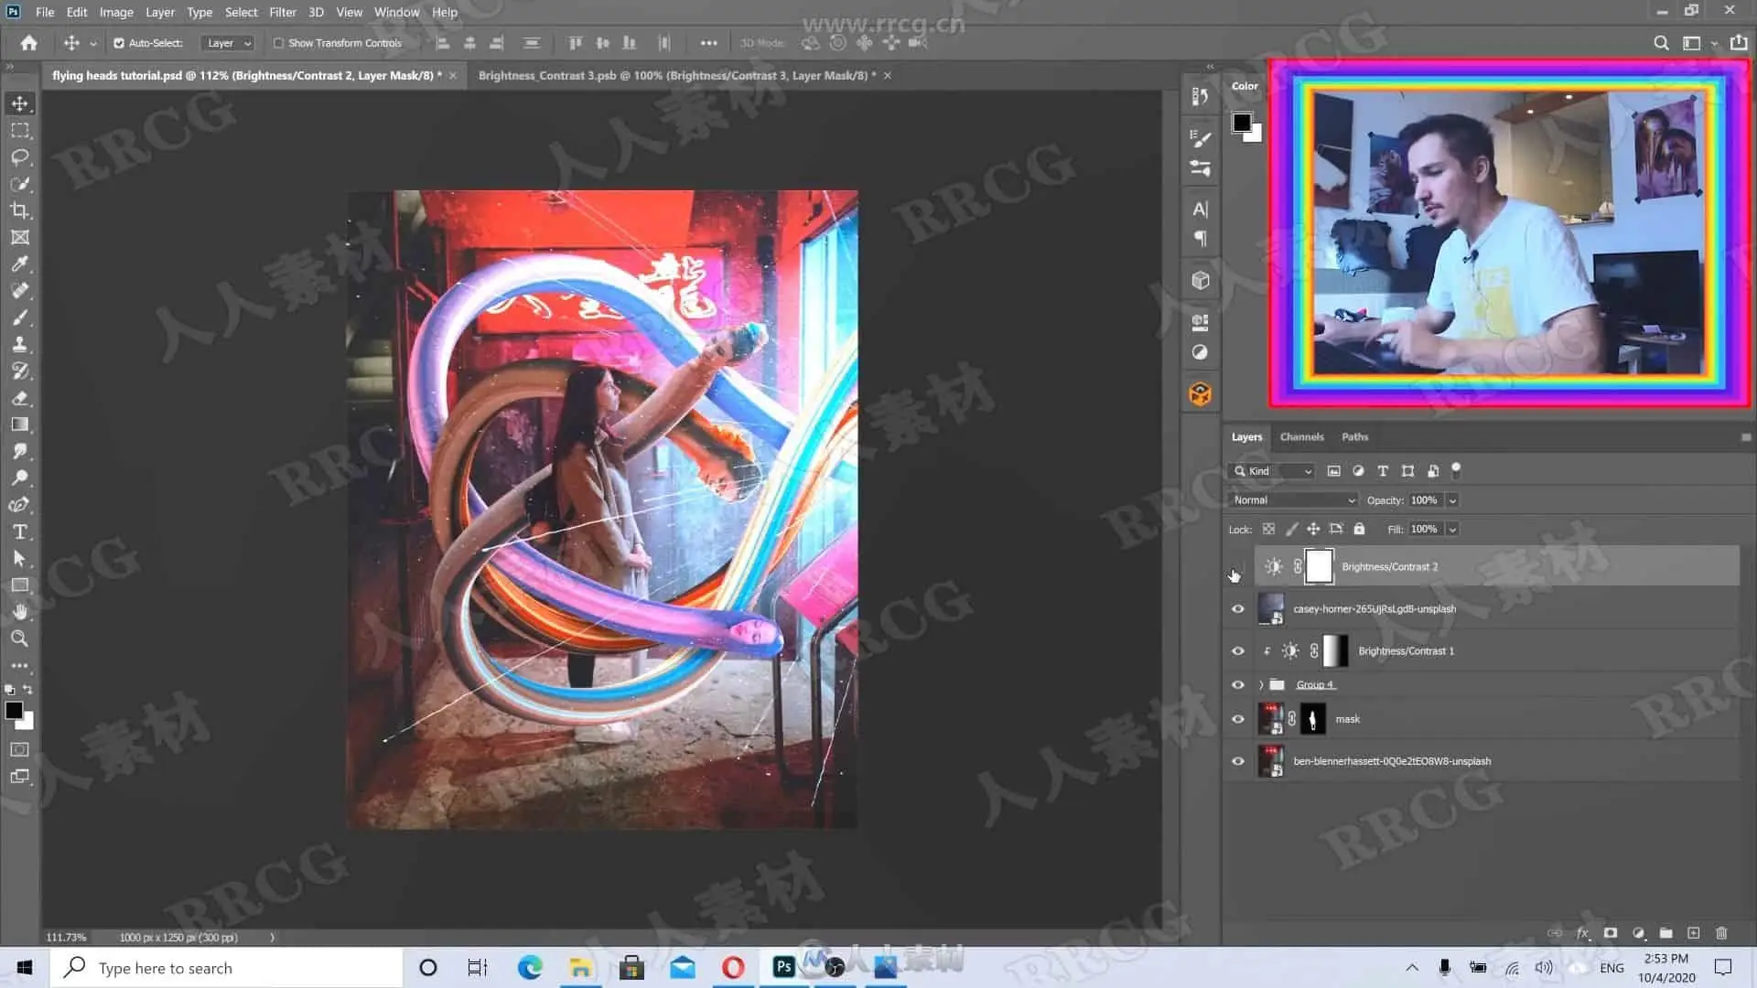Image resolution: width=1757 pixels, height=988 pixels.
Task: Create new group folder icon
Action: pyautogui.click(x=1666, y=933)
